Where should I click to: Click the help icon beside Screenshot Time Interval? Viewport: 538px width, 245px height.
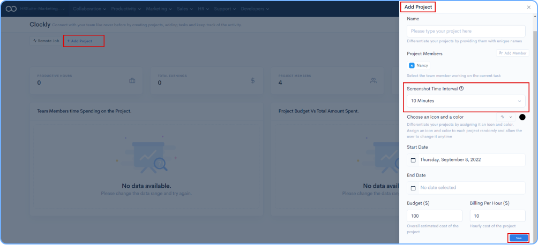pos(461,88)
